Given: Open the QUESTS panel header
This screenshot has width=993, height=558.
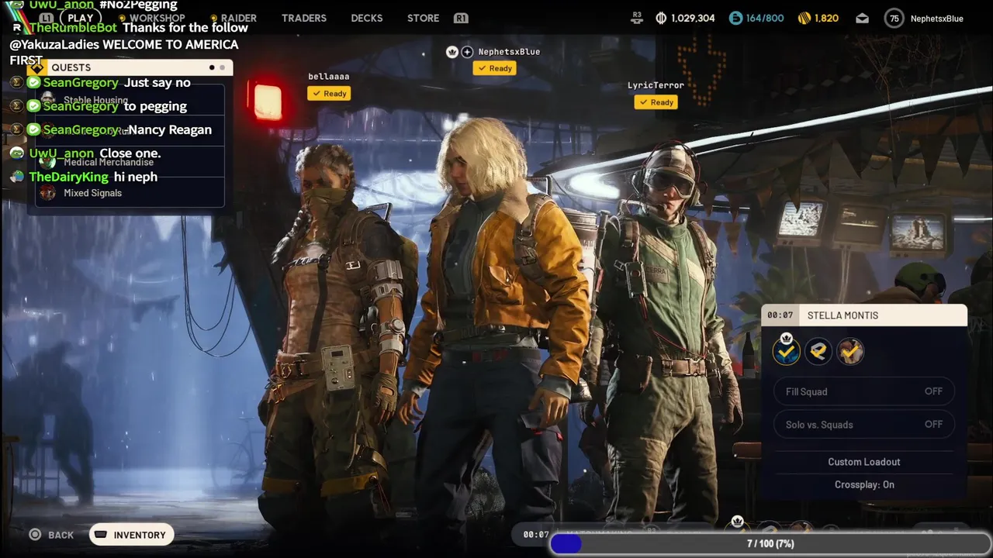Looking at the screenshot, I should click(x=129, y=67).
